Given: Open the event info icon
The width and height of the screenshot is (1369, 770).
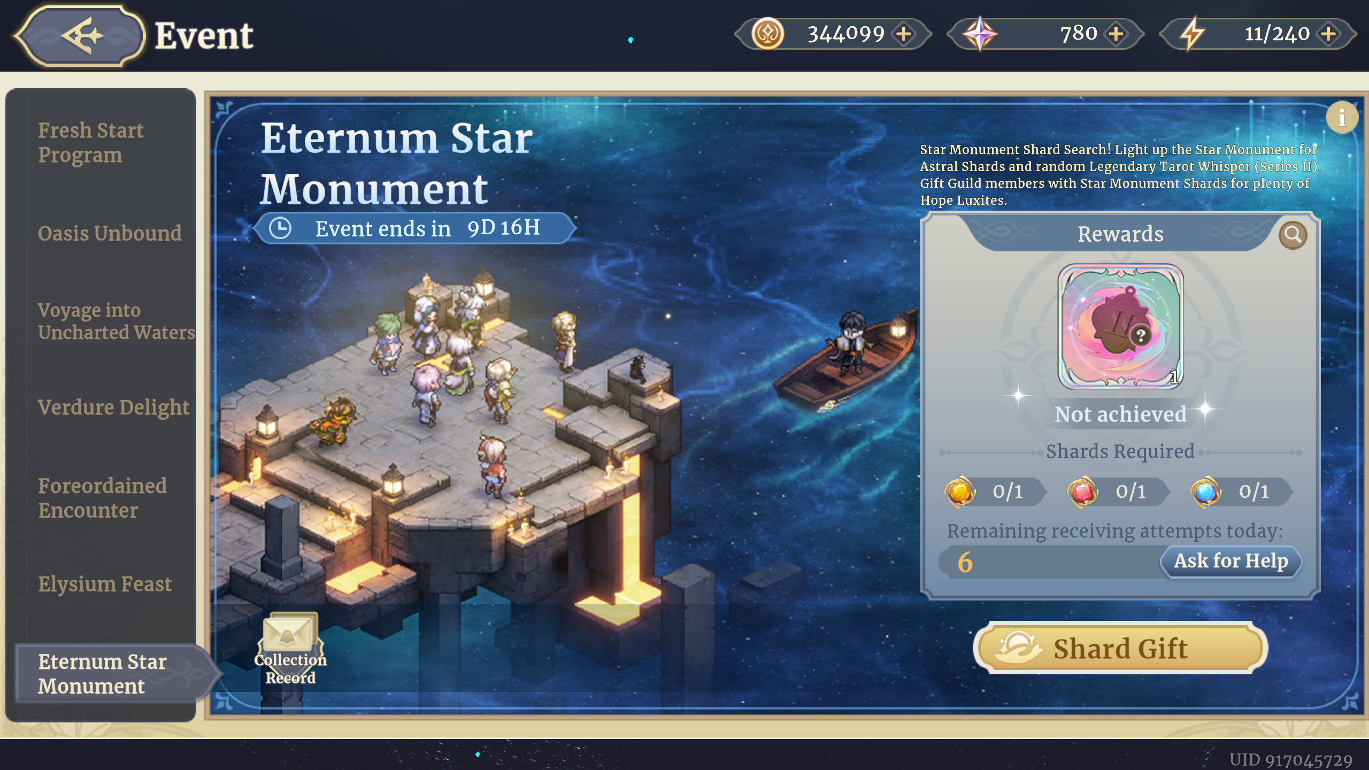Looking at the screenshot, I should tap(1342, 117).
